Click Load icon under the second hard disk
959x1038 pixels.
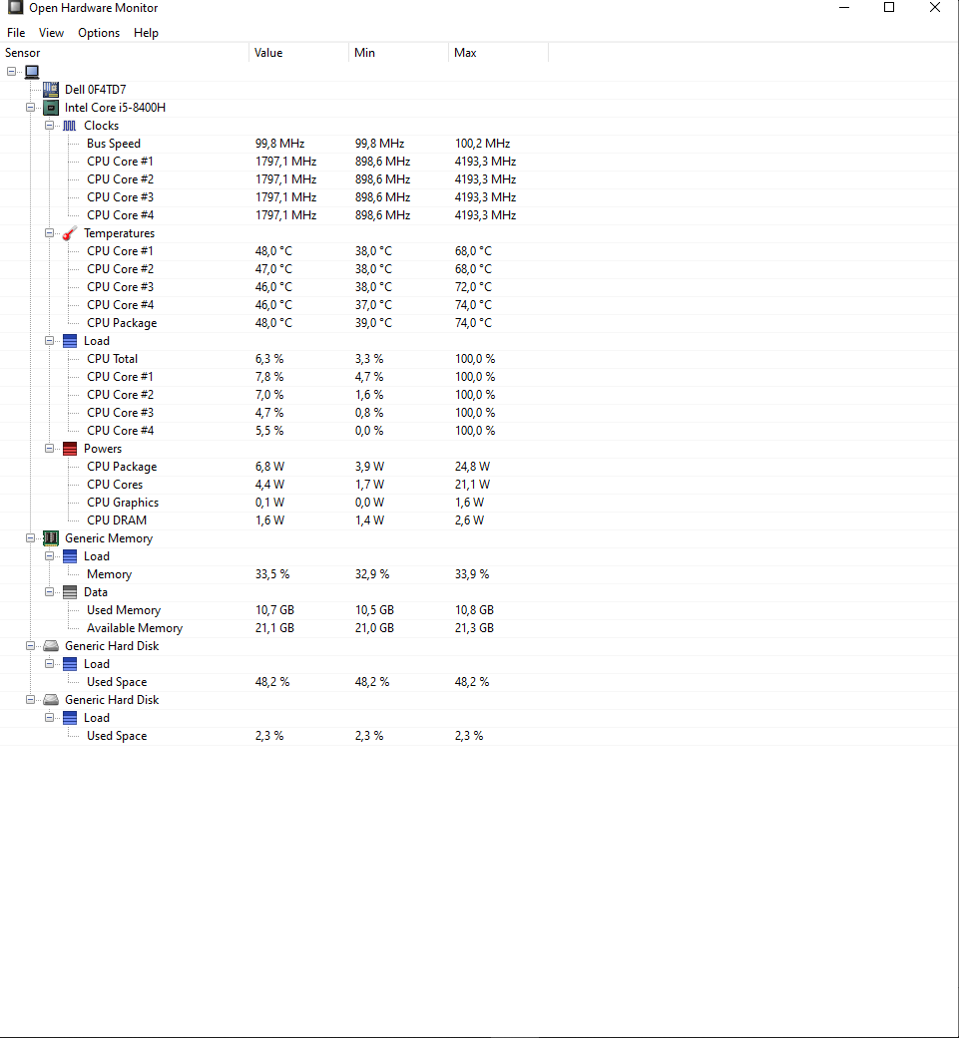(x=70, y=718)
